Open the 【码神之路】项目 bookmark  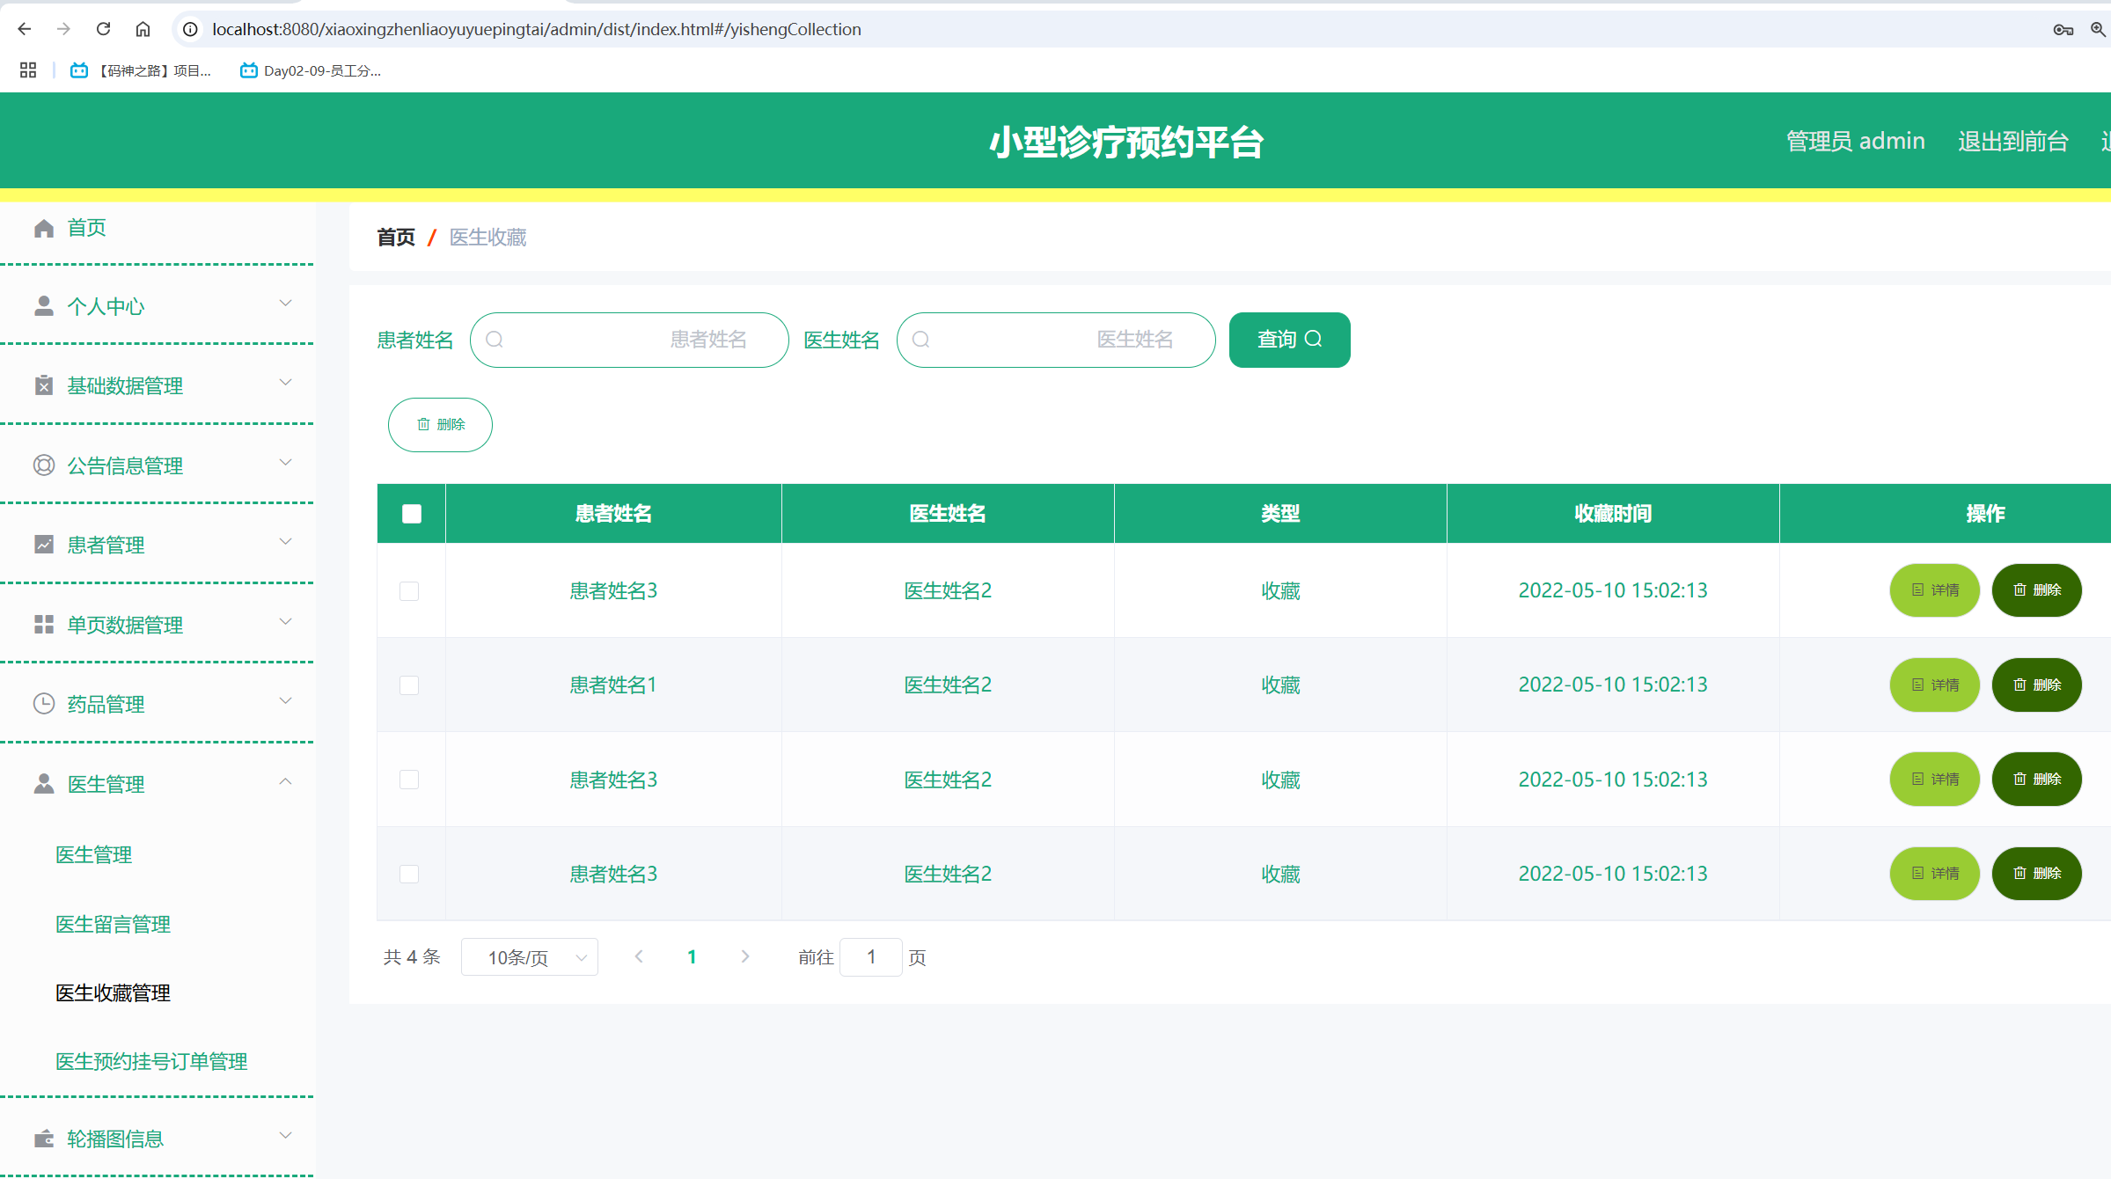pyautogui.click(x=141, y=70)
